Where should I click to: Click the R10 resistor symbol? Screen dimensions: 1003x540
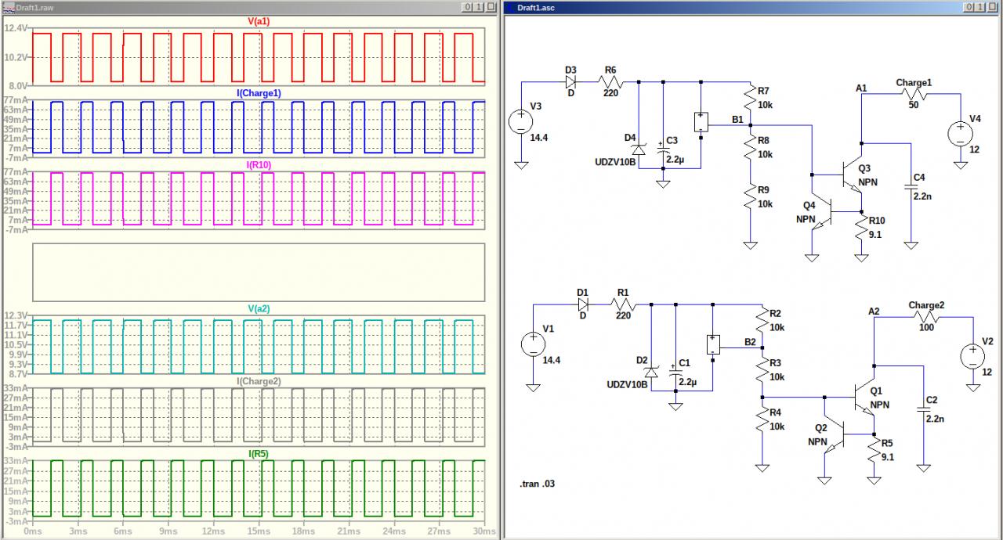pos(862,227)
